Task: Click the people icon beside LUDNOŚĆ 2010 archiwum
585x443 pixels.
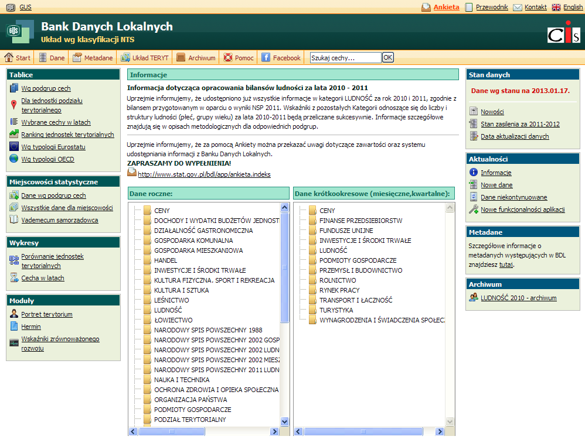Action: coord(474,297)
